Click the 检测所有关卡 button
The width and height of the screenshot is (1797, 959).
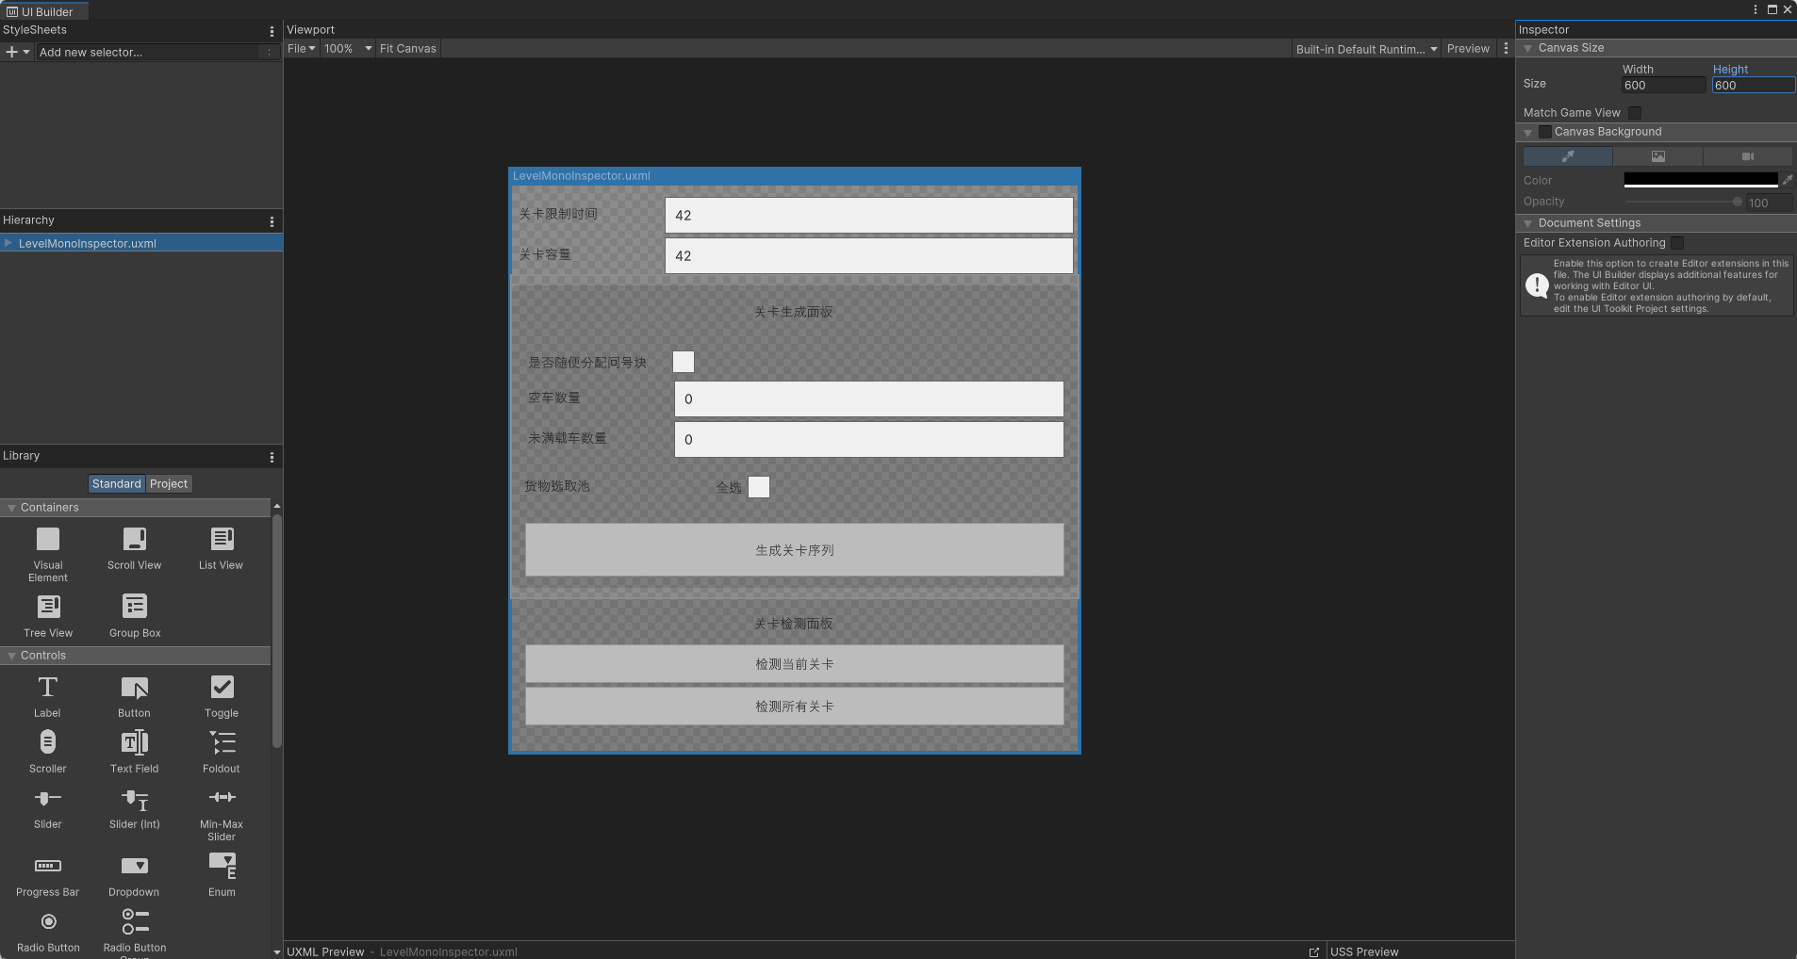click(795, 707)
